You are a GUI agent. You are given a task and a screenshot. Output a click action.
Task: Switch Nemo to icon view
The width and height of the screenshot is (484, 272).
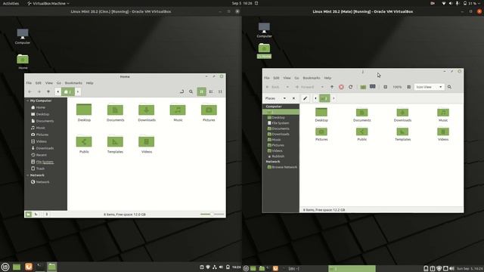[202, 91]
